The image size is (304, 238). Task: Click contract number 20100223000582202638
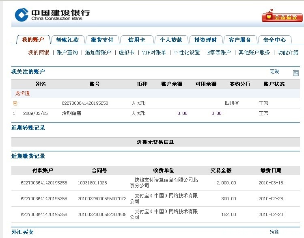[102, 214]
